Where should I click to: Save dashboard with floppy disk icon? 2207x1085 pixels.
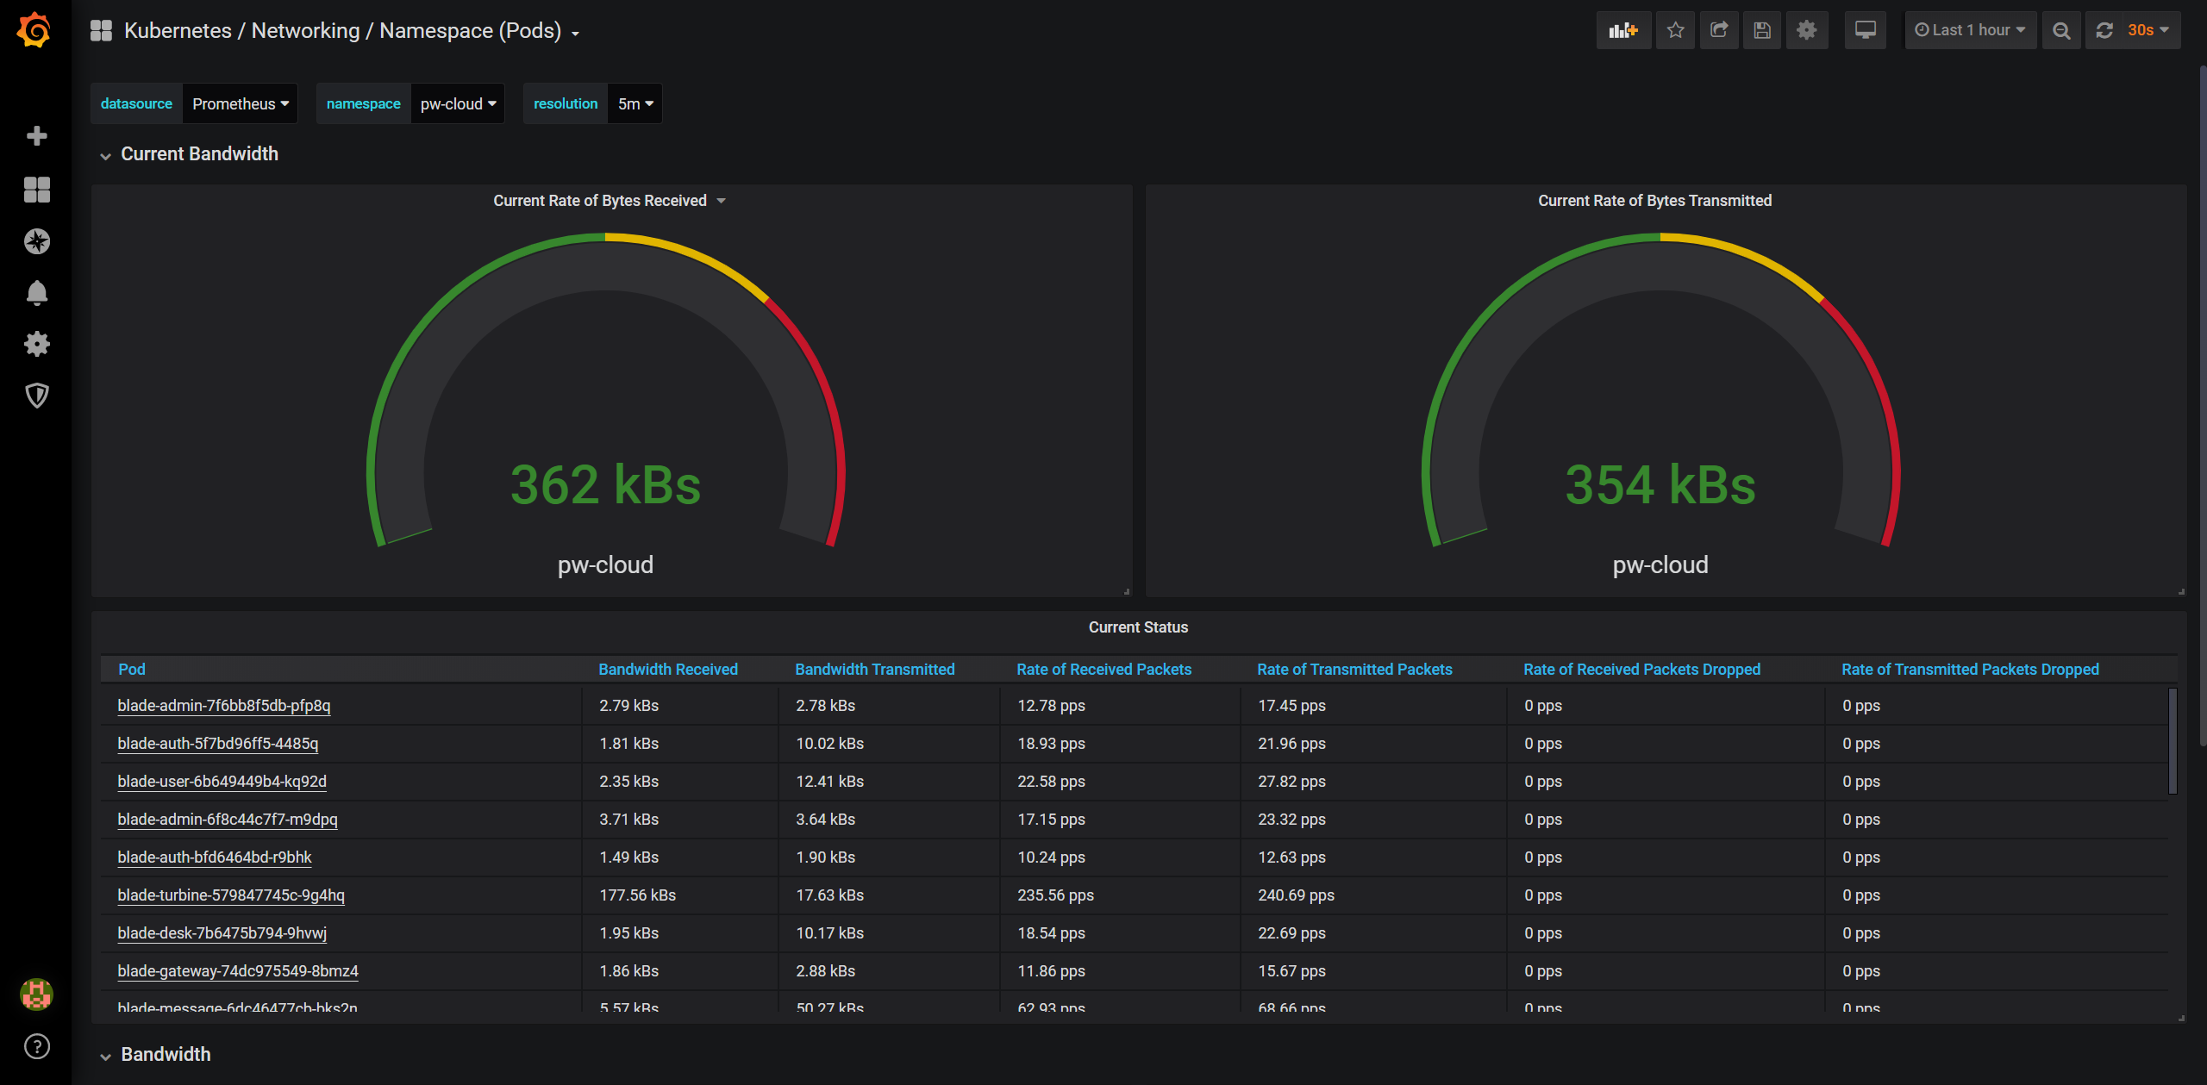pos(1762,31)
